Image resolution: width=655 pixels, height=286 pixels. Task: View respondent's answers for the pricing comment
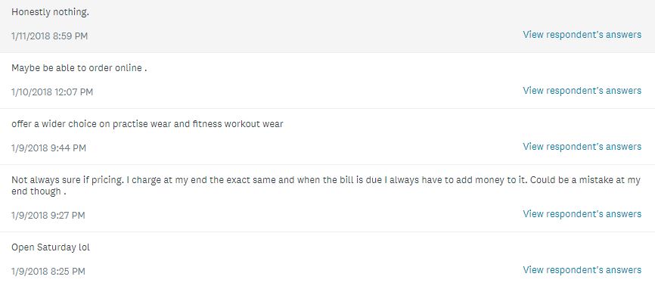pos(582,214)
